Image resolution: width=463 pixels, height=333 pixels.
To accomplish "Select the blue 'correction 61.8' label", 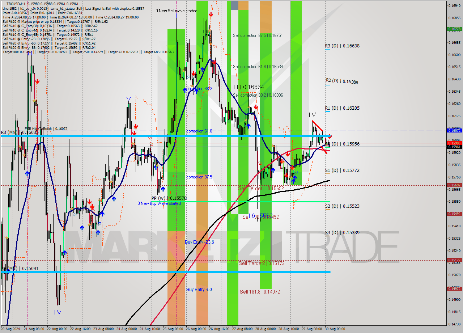I will coord(199,131).
